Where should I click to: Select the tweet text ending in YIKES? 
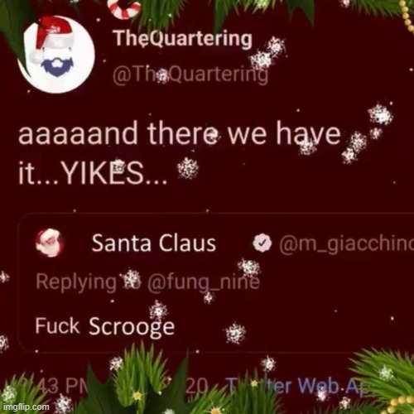(x=180, y=153)
